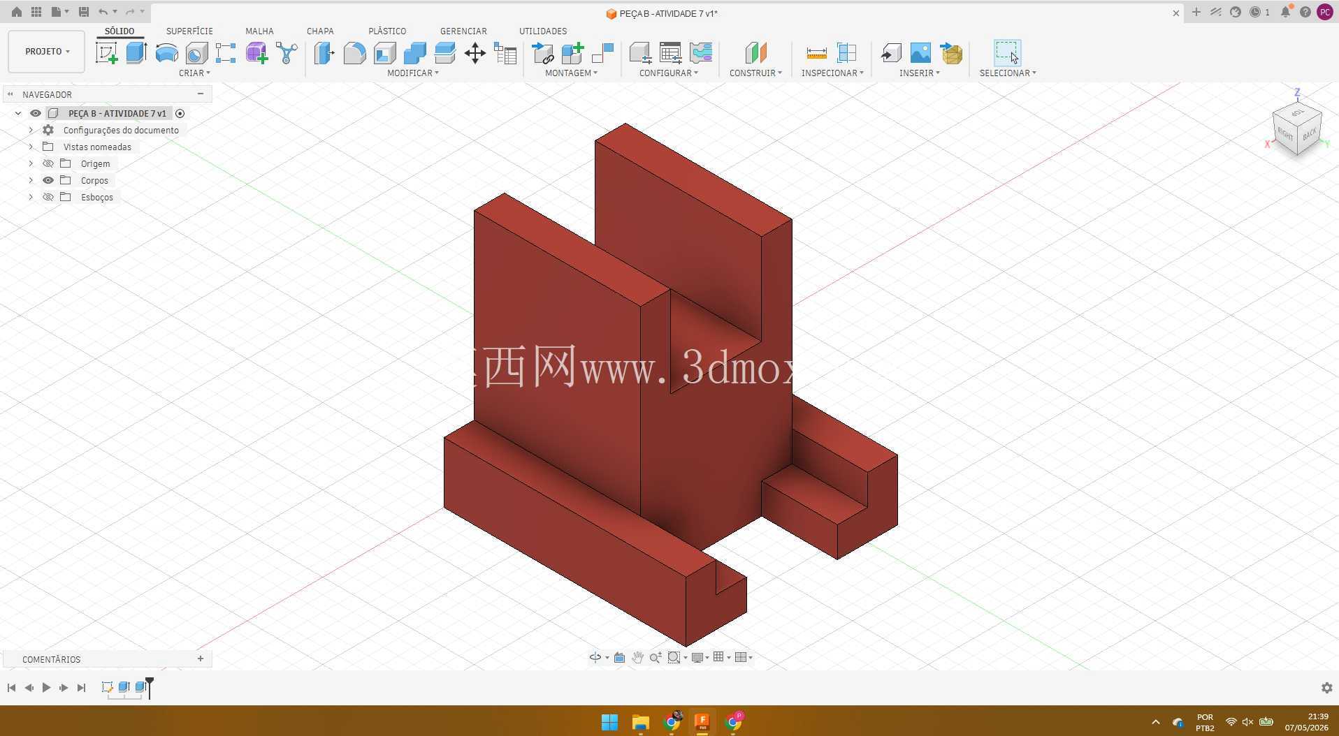
Task: Select the Insert Derive icon
Action: click(x=891, y=53)
